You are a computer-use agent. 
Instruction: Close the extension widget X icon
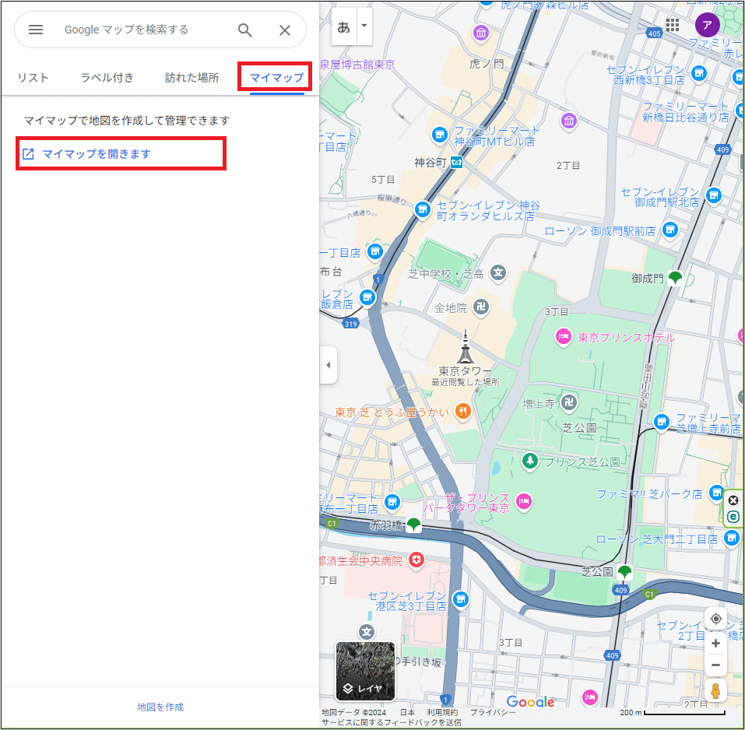pos(733,500)
